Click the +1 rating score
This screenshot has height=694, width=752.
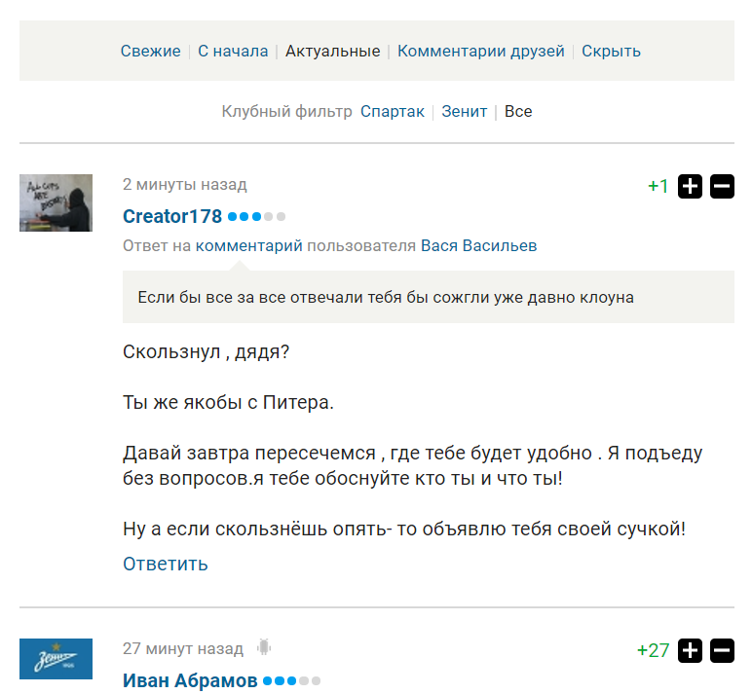click(x=658, y=186)
